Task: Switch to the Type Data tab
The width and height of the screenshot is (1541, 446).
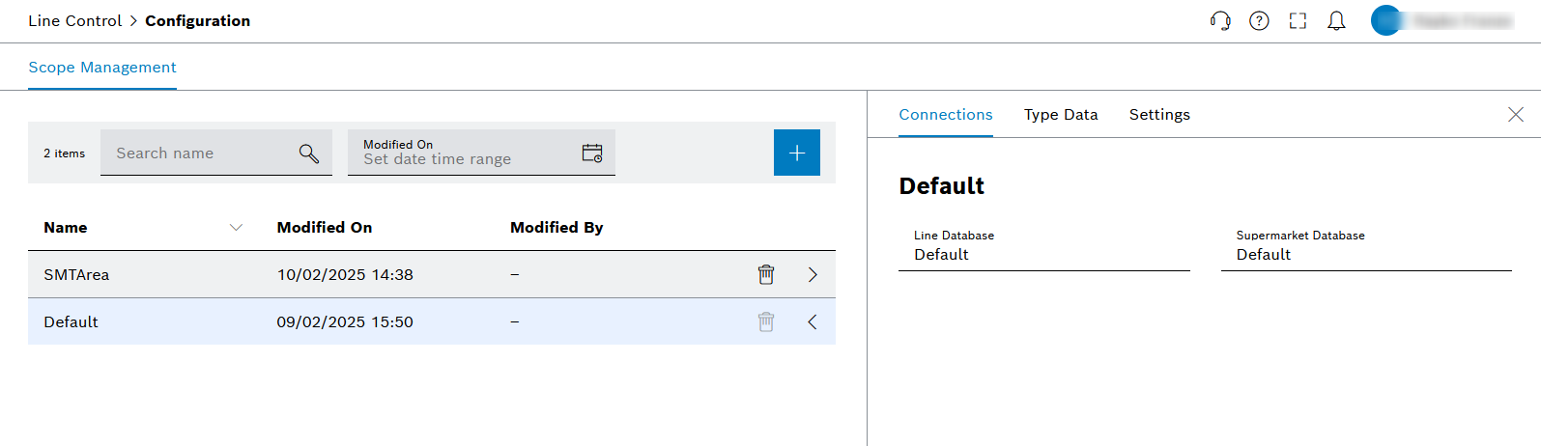Action: pos(1061,115)
